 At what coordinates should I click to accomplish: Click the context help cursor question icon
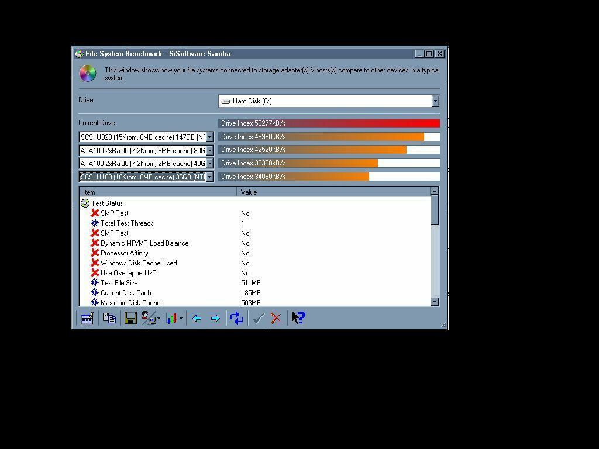pos(298,317)
